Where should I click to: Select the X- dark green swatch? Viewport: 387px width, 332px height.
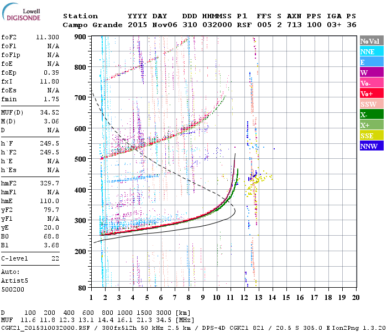(x=372, y=115)
